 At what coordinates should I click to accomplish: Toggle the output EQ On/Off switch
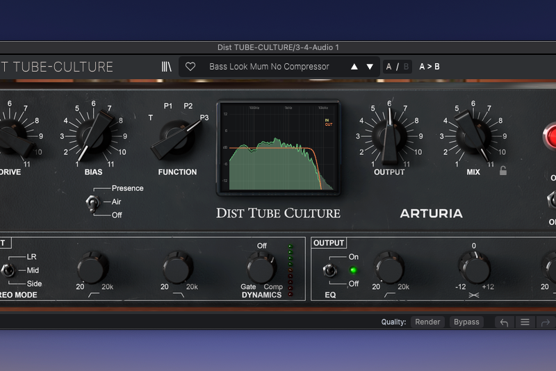327,270
